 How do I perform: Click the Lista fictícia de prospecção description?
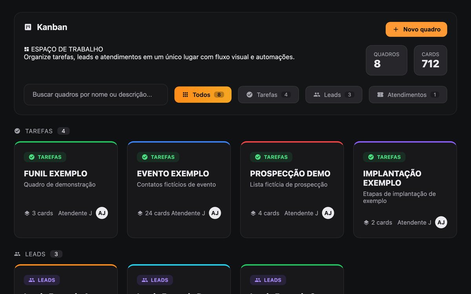[x=289, y=184]
